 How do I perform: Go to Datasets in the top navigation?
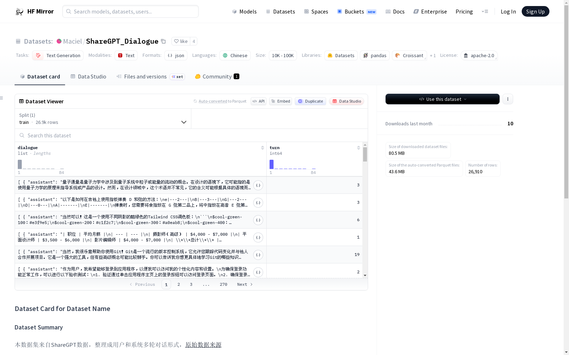coord(280,11)
